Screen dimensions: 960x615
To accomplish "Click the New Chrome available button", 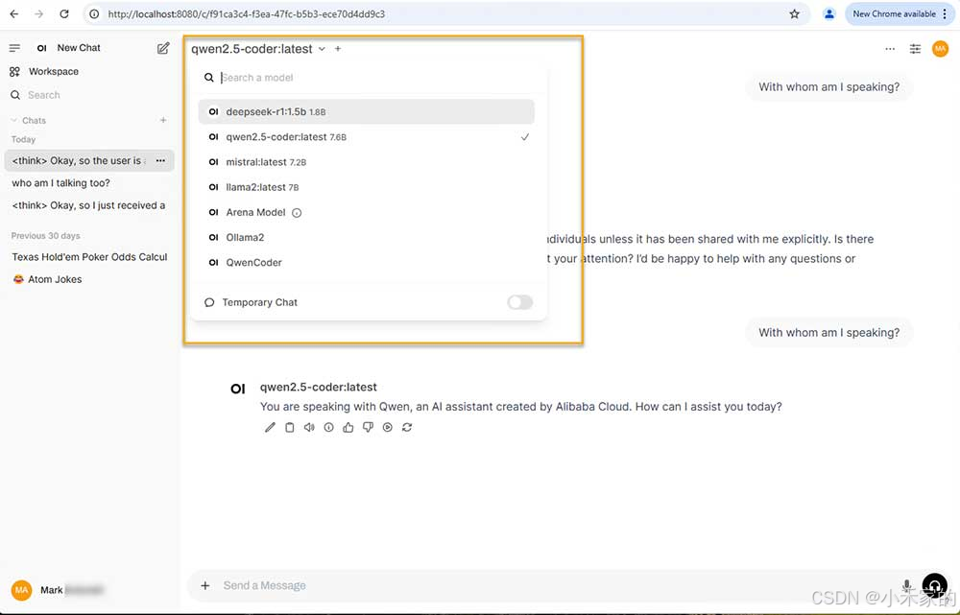I will click(x=894, y=13).
